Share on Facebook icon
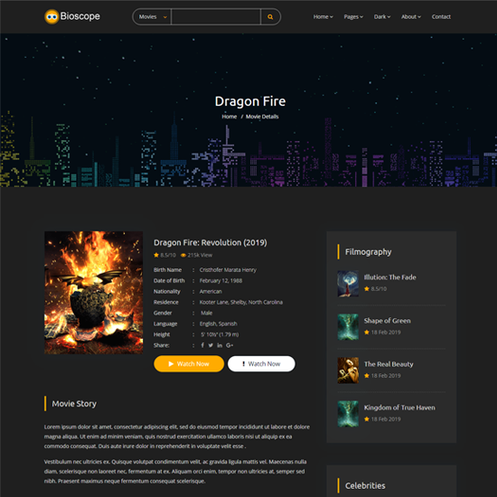The width and height of the screenshot is (497, 497). [202, 345]
